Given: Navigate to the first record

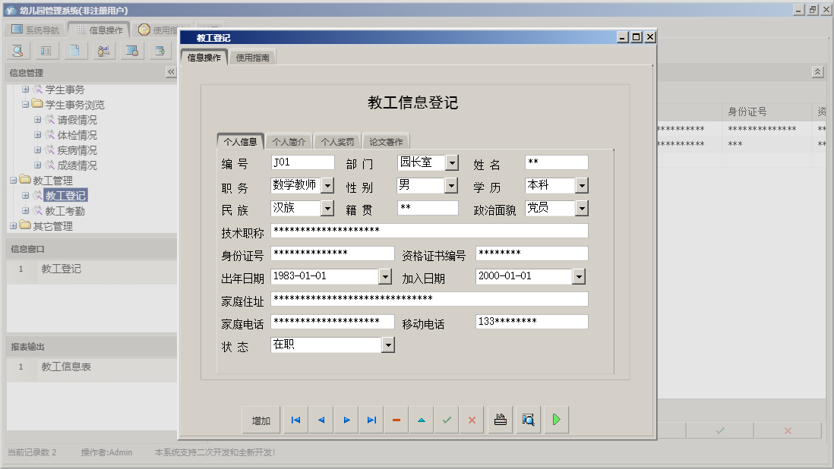Looking at the screenshot, I should click(295, 419).
